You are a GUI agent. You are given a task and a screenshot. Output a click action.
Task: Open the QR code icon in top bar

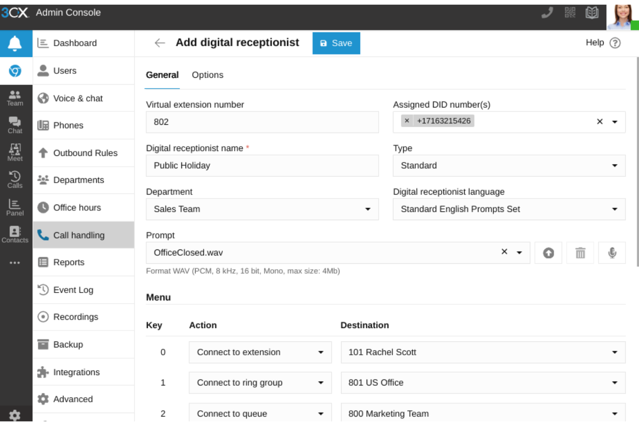coord(569,13)
